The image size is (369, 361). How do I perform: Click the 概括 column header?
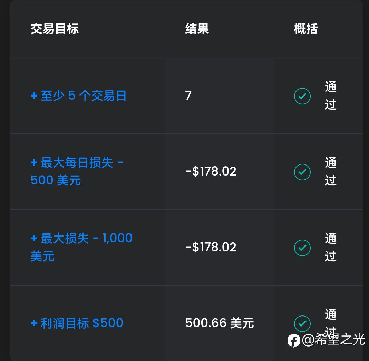[x=306, y=29]
